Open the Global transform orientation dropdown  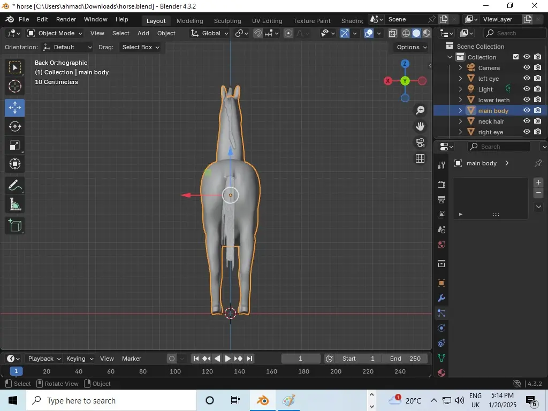pyautogui.click(x=210, y=33)
